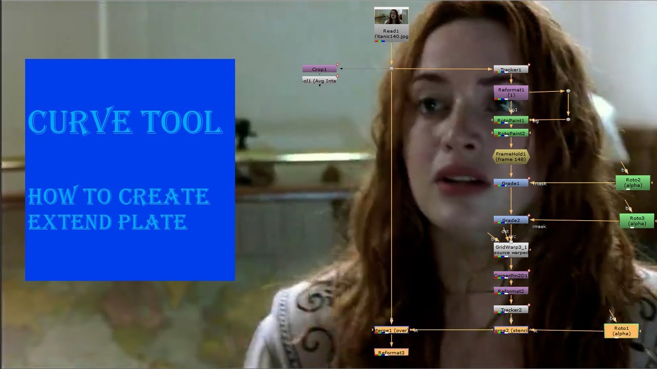Screen dimensions: 657x369
Task: Select the Reformat2 node
Action: tap(511, 291)
